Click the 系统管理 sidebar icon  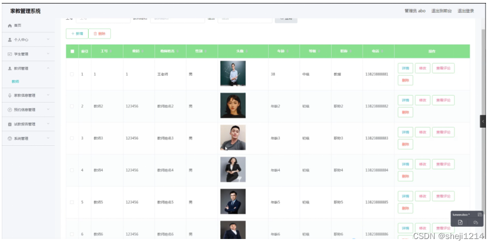[10, 139]
